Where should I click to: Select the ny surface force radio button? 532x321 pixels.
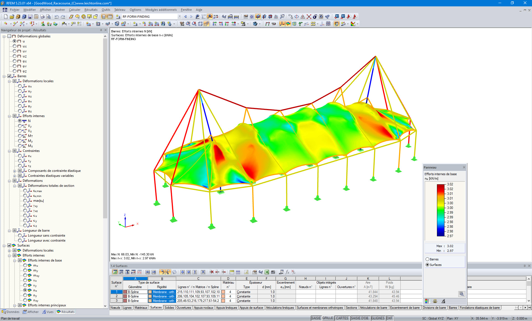pos(25,295)
